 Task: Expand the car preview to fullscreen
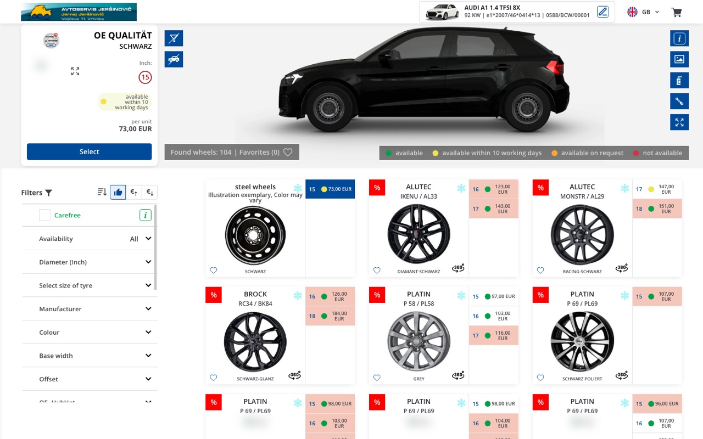679,122
